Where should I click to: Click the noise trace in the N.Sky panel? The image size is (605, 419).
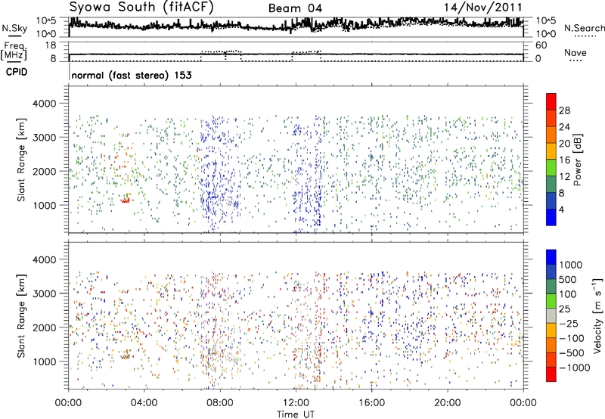click(296, 26)
